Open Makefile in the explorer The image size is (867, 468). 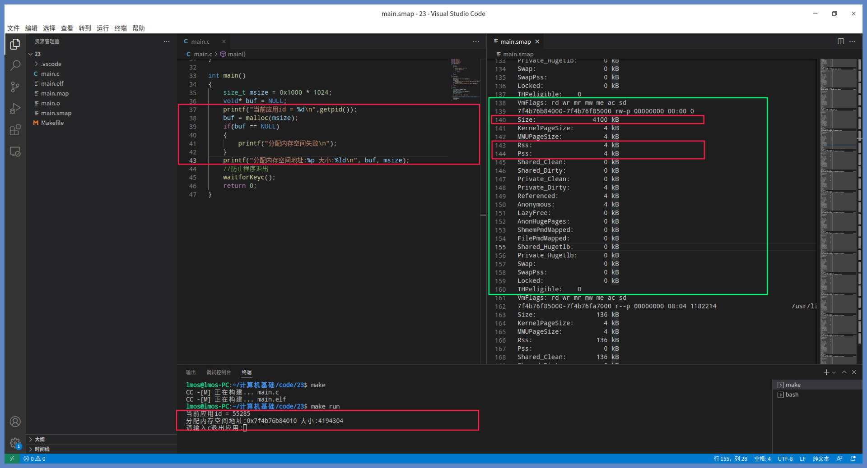coord(52,123)
